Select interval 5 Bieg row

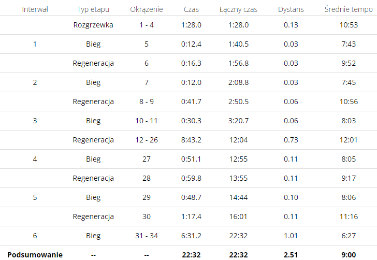(189, 197)
